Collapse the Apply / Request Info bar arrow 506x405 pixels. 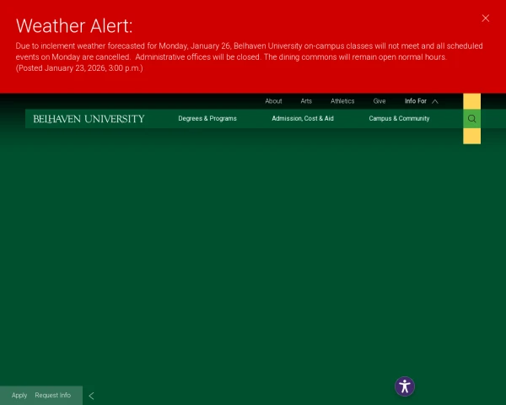[x=91, y=396]
